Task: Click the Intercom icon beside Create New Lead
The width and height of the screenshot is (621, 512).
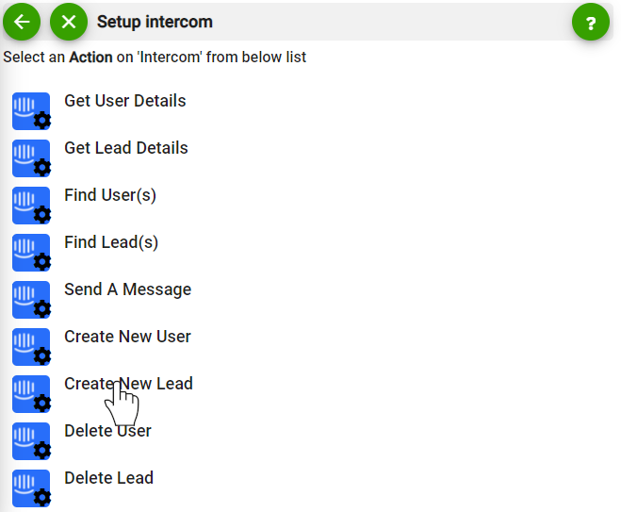Action: click(x=31, y=394)
